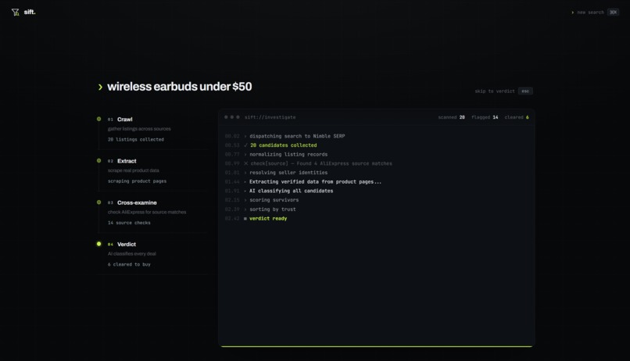
Task: Click 'normalizing listing records' log line
Action: point(288,155)
